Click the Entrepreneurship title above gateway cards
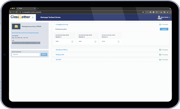The image size is (180, 109). tap(61, 29)
